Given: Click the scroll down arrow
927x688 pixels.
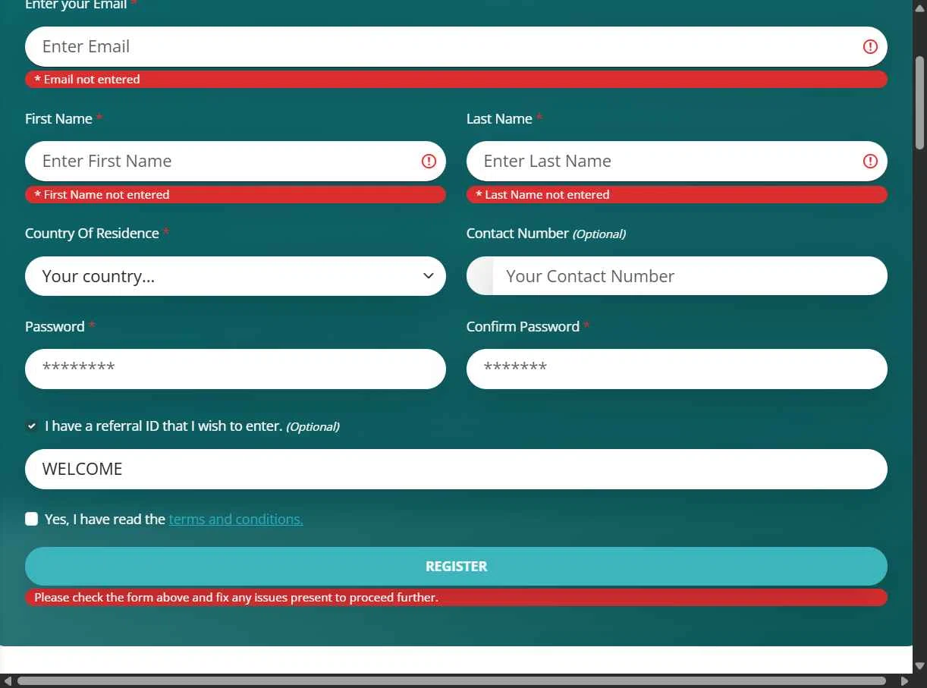Looking at the screenshot, I should (x=920, y=666).
